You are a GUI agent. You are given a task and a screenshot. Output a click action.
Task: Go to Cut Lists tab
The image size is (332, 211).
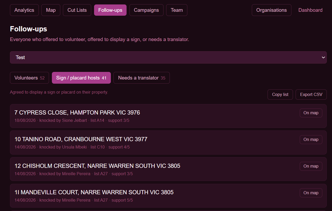[77, 10]
